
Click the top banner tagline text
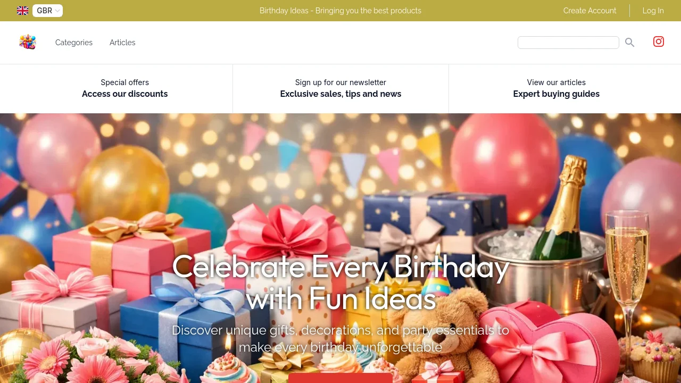point(340,11)
